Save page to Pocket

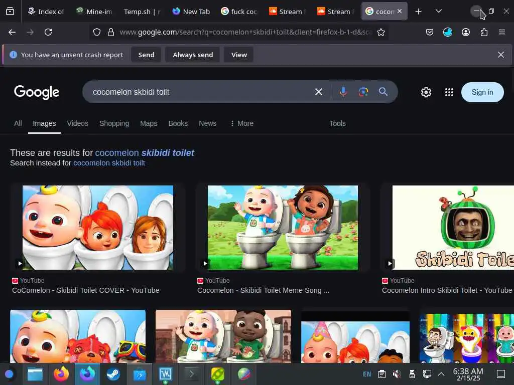tap(430, 32)
